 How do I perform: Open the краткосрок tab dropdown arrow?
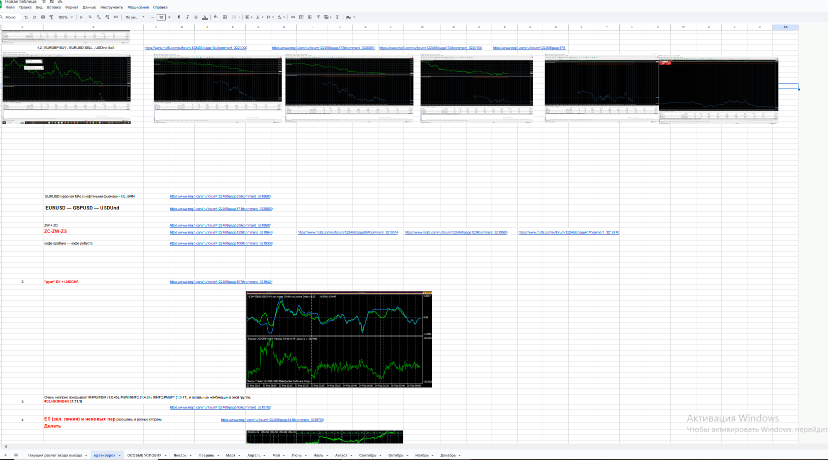(x=120, y=455)
